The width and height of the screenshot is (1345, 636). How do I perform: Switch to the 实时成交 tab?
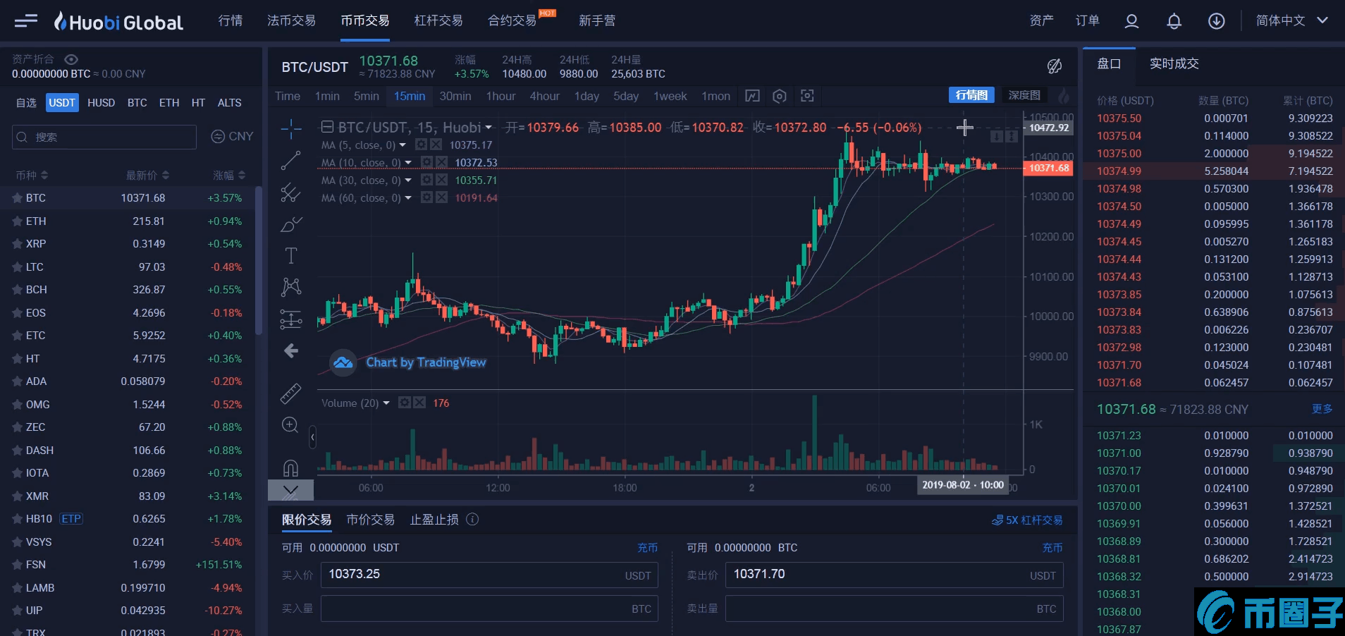[x=1174, y=63]
